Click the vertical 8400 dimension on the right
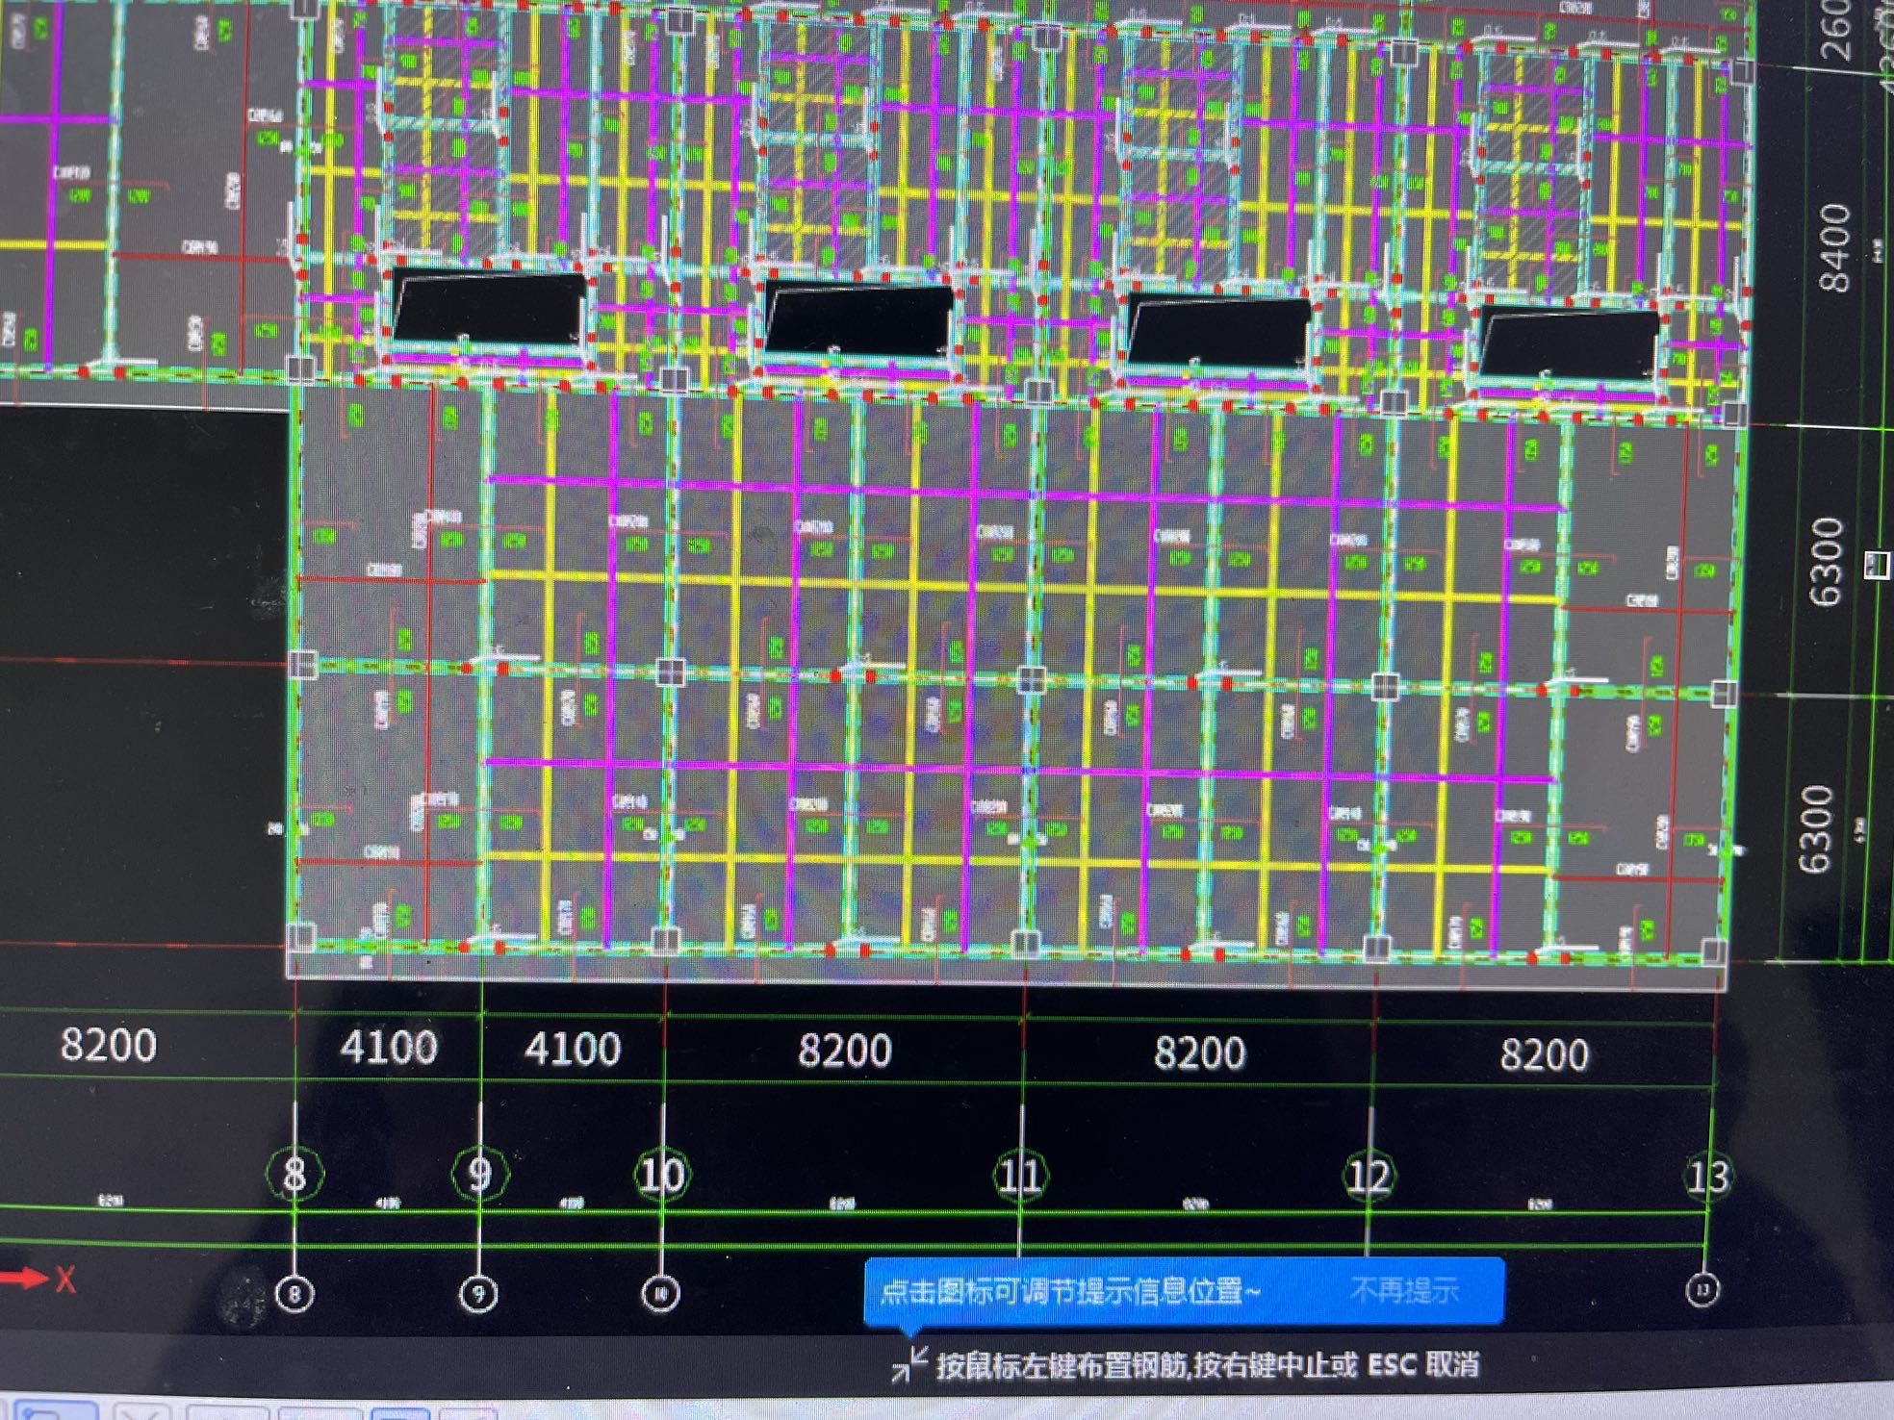This screenshot has height=1420, width=1894. [x=1835, y=247]
